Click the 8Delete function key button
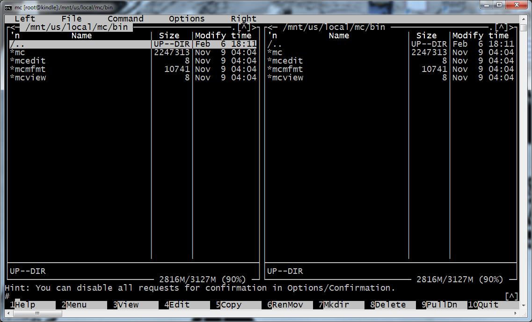 tap(393, 305)
